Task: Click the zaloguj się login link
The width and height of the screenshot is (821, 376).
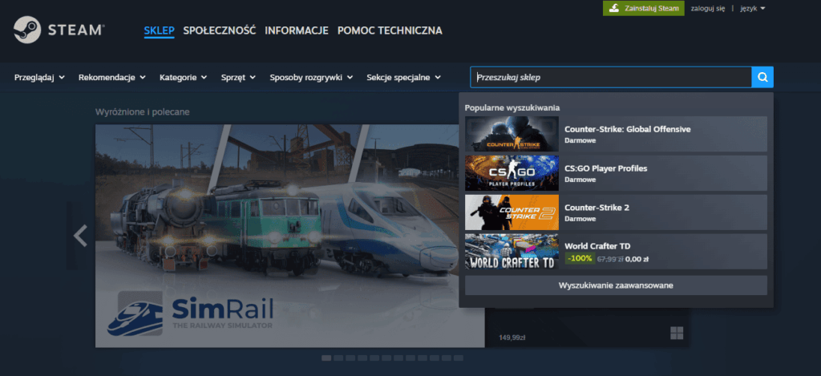Action: coord(707,8)
